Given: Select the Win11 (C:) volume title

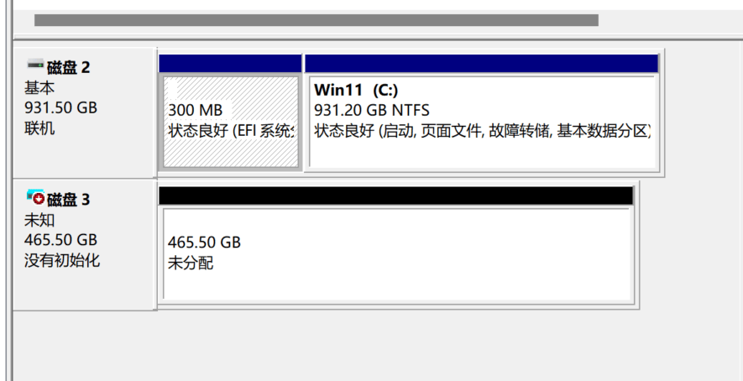Looking at the screenshot, I should (356, 89).
